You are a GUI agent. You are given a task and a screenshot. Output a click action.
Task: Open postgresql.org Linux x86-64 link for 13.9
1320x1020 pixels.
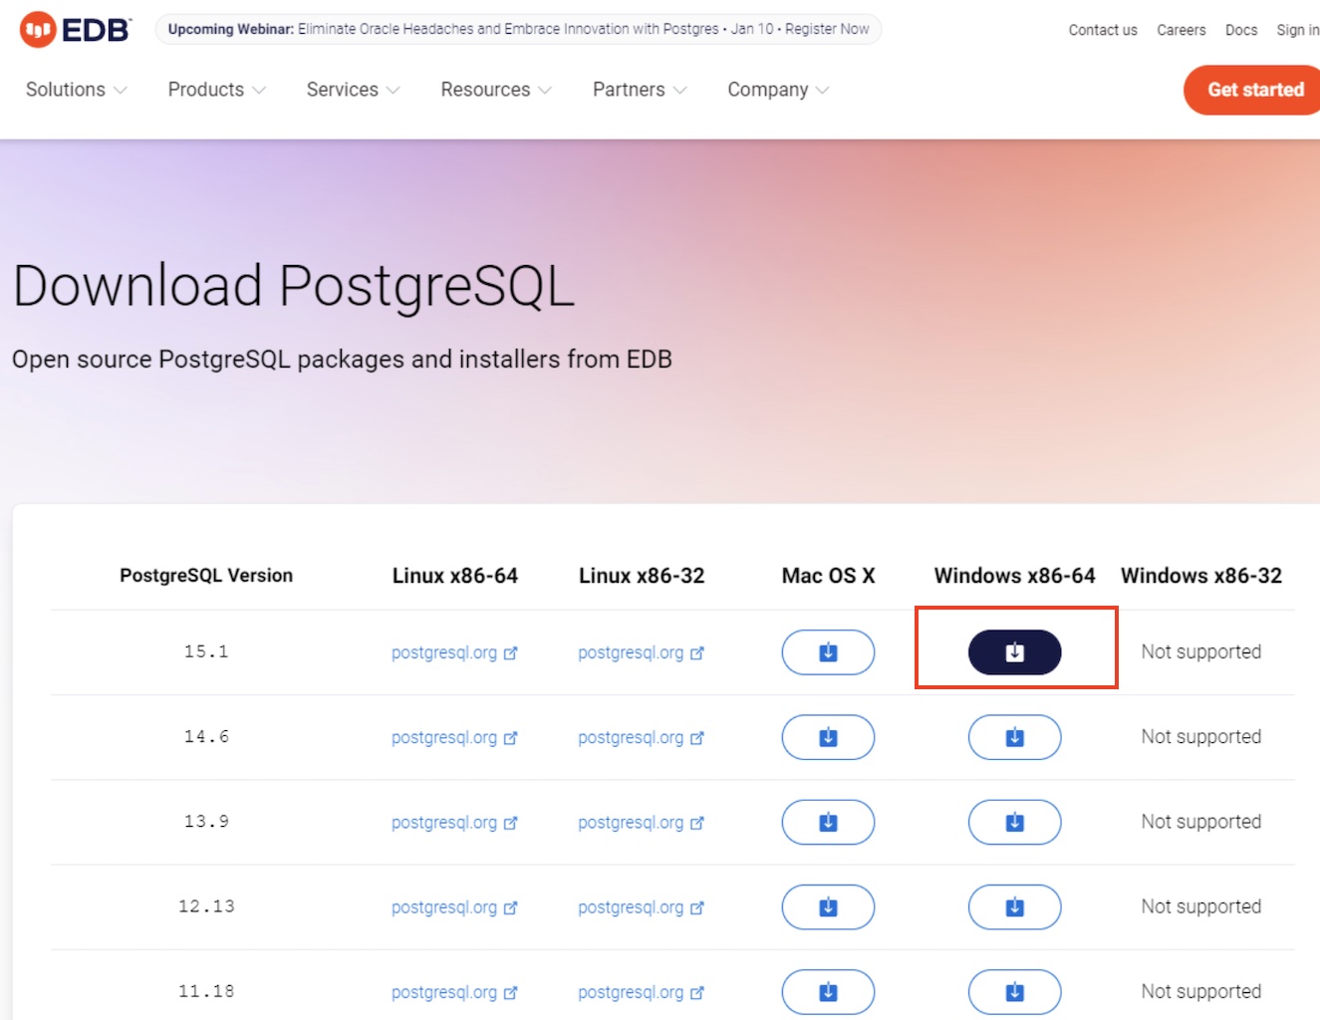click(454, 822)
